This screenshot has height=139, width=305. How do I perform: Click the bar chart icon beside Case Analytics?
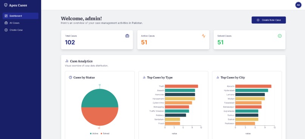pos(67,61)
